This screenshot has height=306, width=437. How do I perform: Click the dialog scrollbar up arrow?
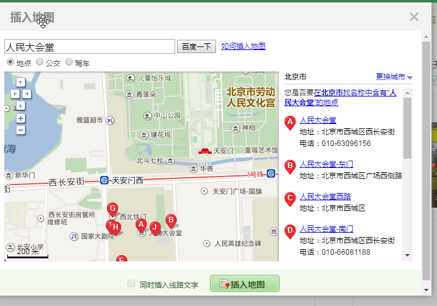coord(426,37)
